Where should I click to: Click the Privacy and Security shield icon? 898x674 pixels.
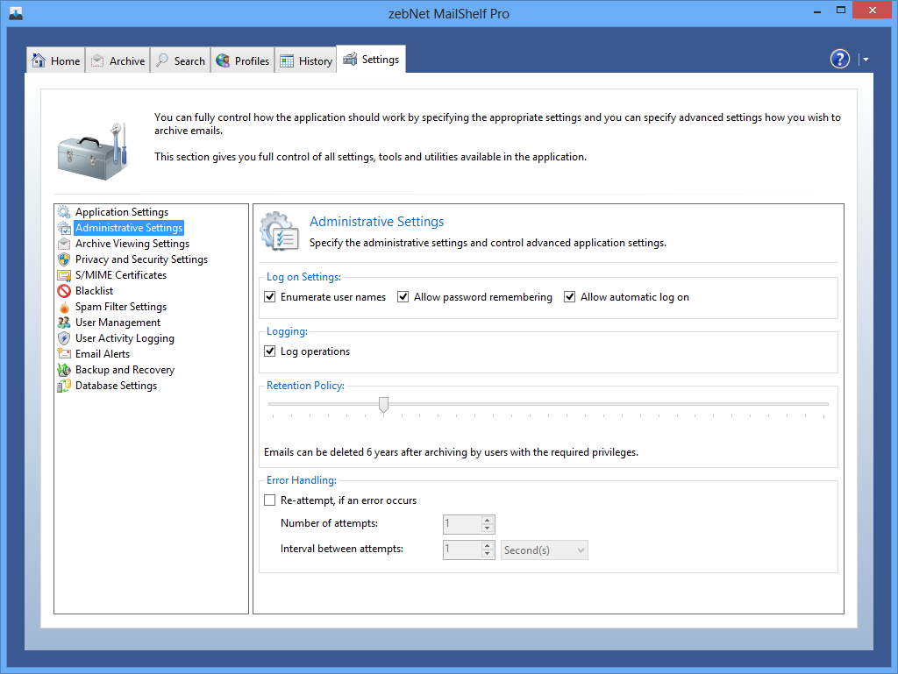point(64,259)
